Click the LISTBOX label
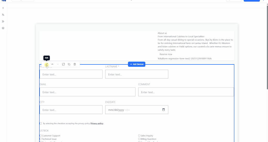Screen dimensions: 268x142 [44, 131]
